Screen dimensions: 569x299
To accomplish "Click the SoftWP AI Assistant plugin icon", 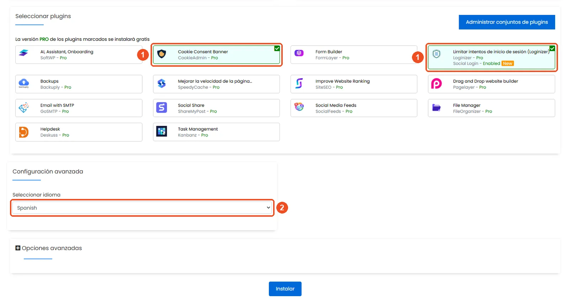I will click(23, 53).
